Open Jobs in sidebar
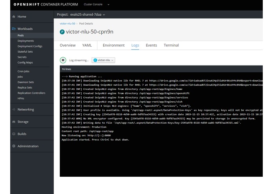 pos(20,77)
